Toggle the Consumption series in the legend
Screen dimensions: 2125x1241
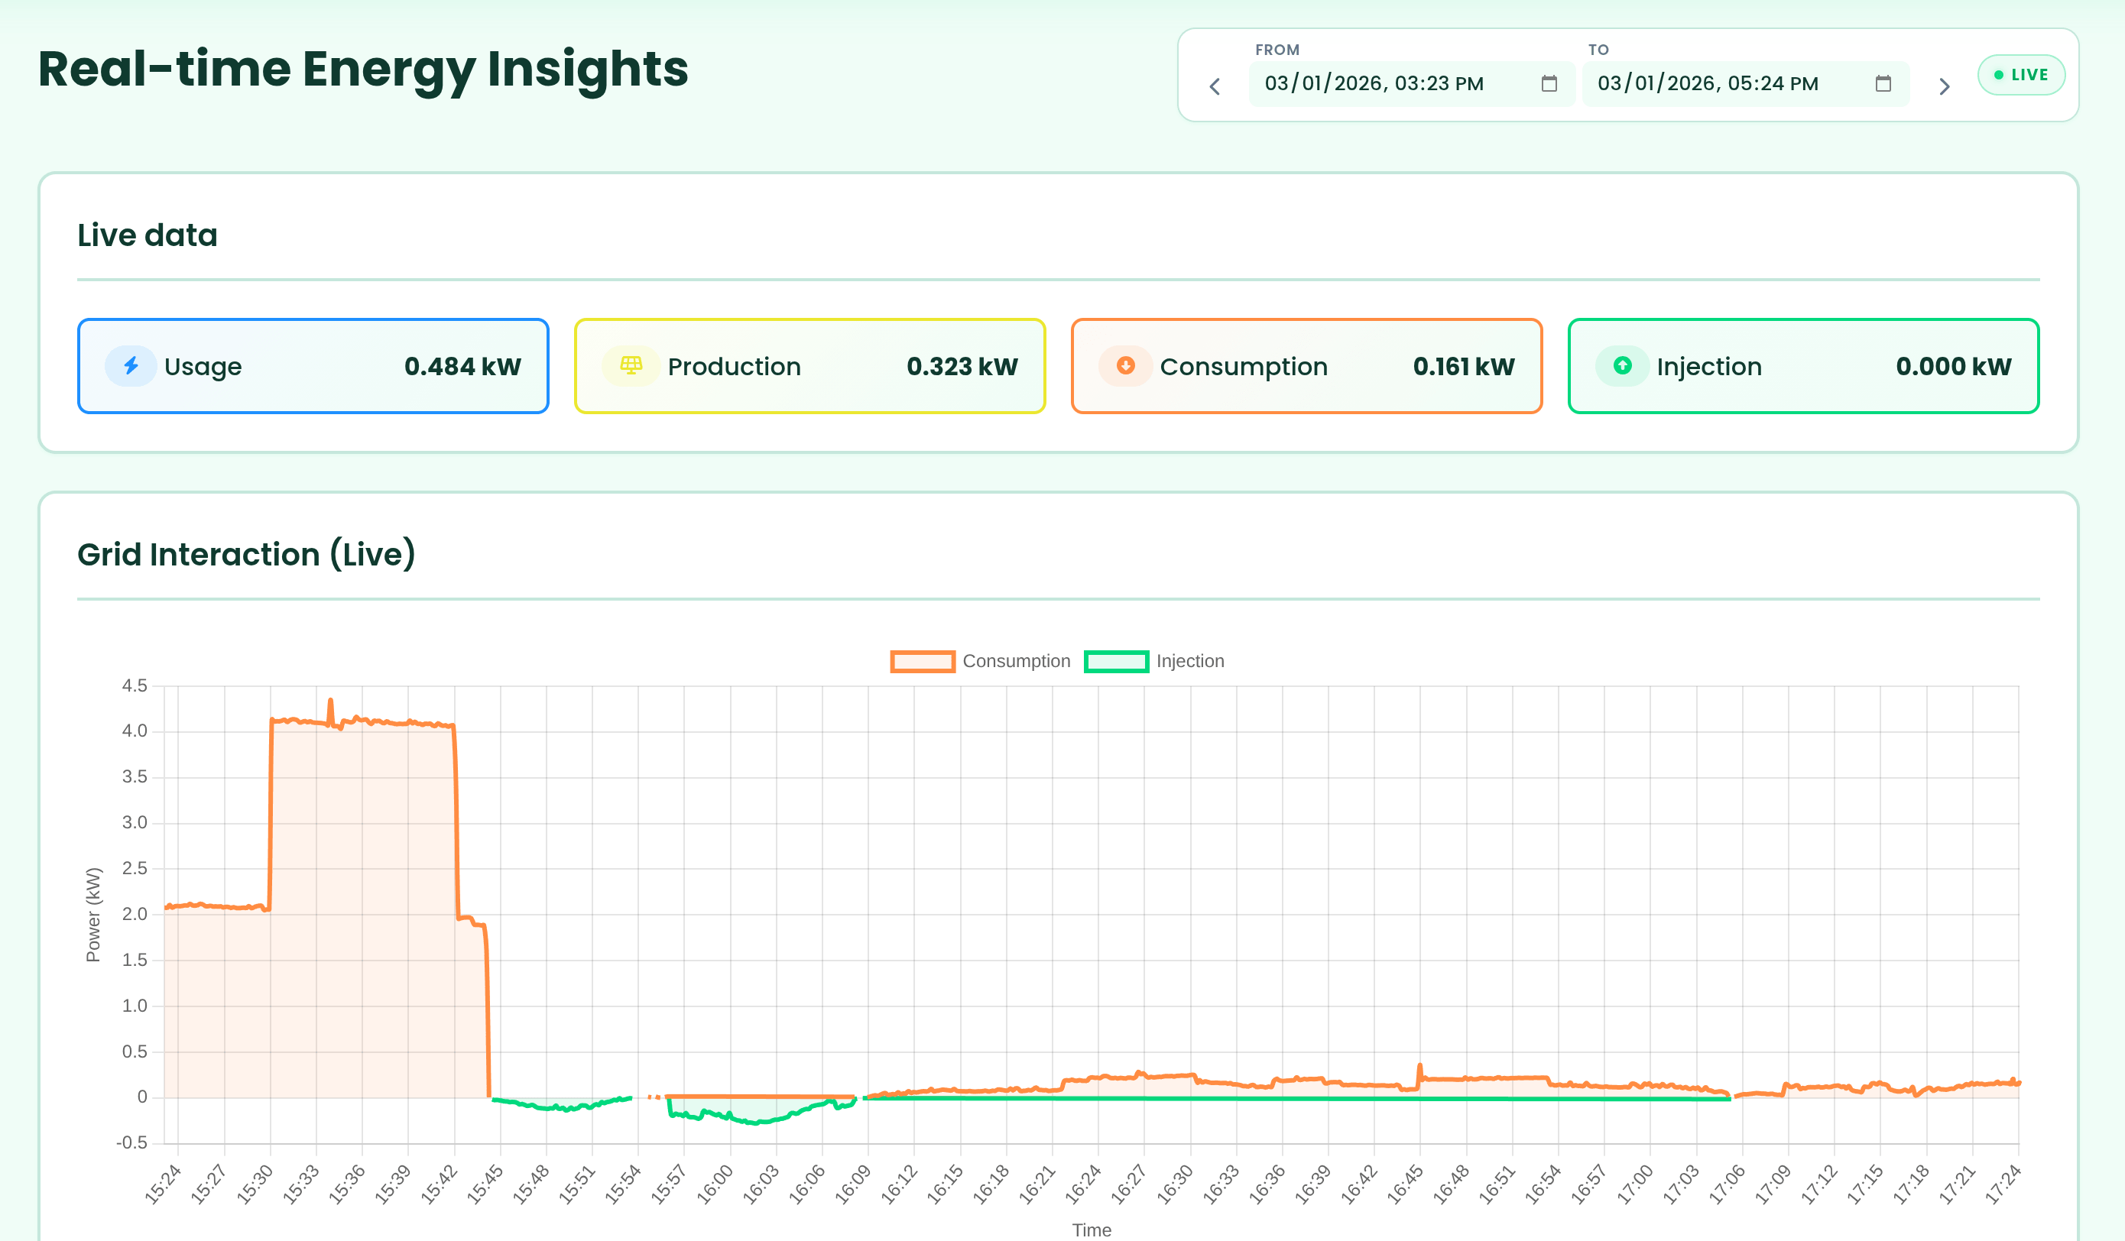981,661
